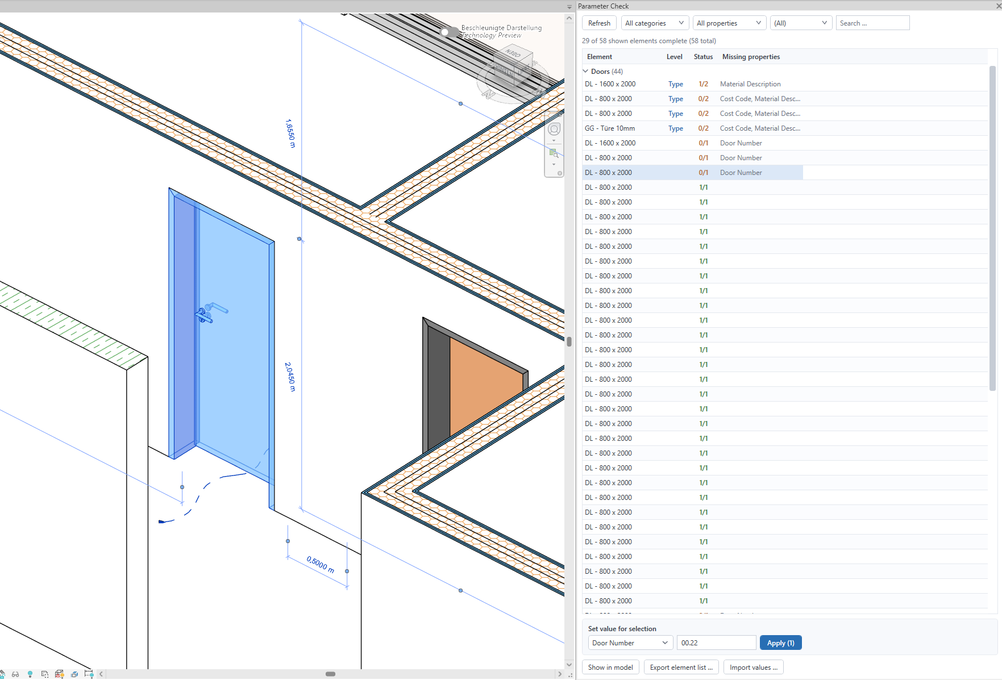Click the model view horizontal scrollbar thumb
Image resolution: width=1002 pixels, height=680 pixels.
click(x=330, y=674)
